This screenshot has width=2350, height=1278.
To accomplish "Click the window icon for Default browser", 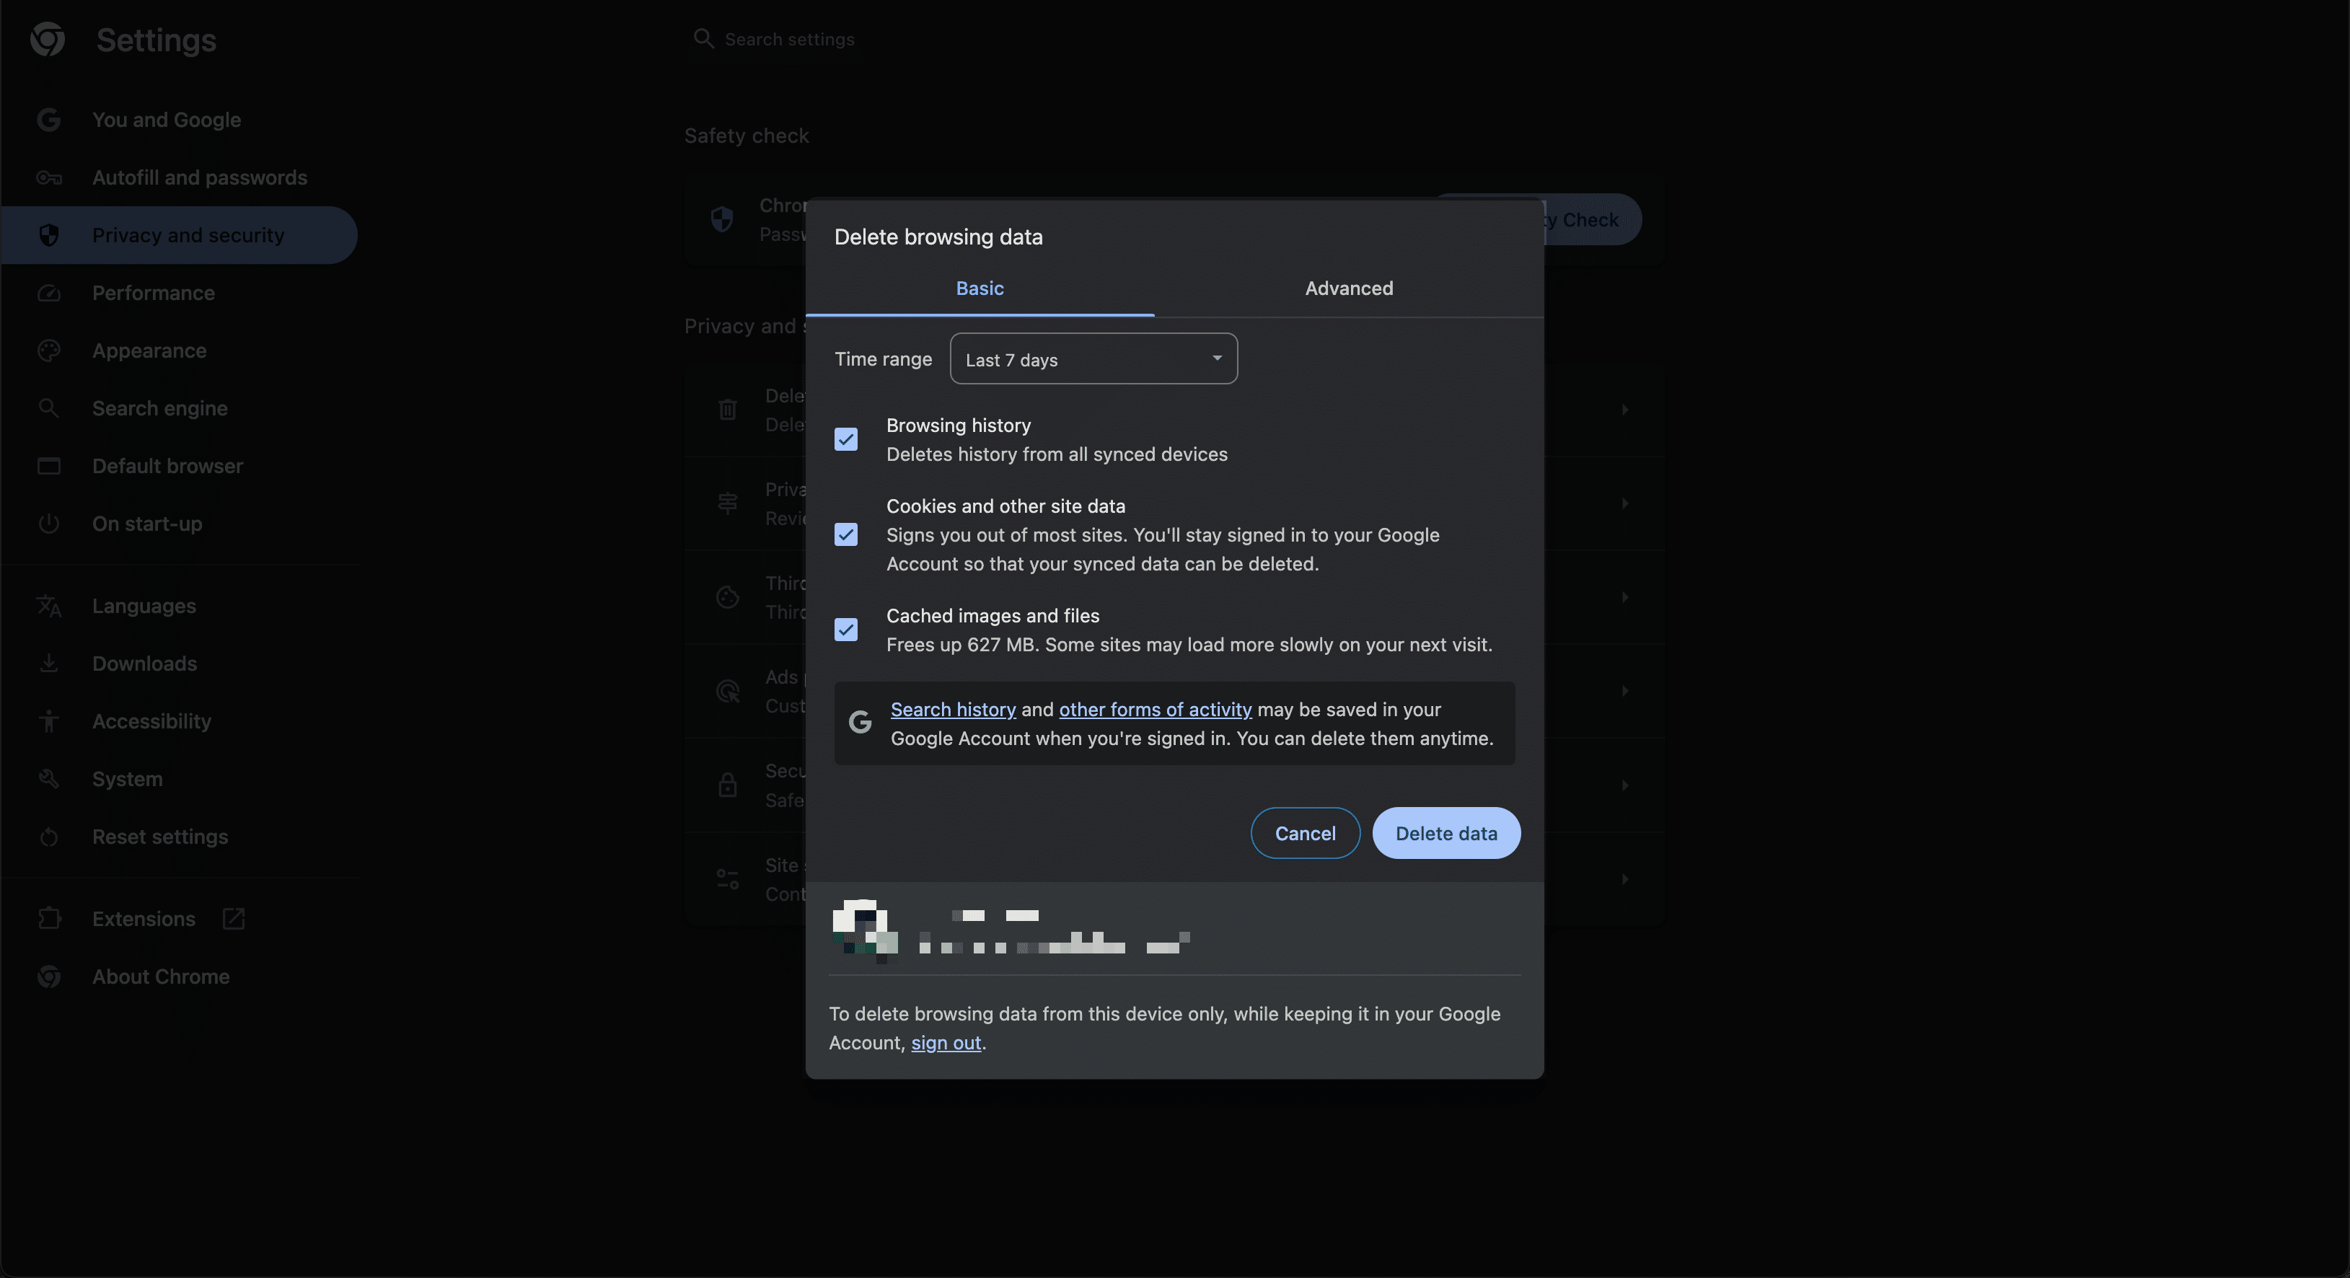I will click(x=49, y=466).
